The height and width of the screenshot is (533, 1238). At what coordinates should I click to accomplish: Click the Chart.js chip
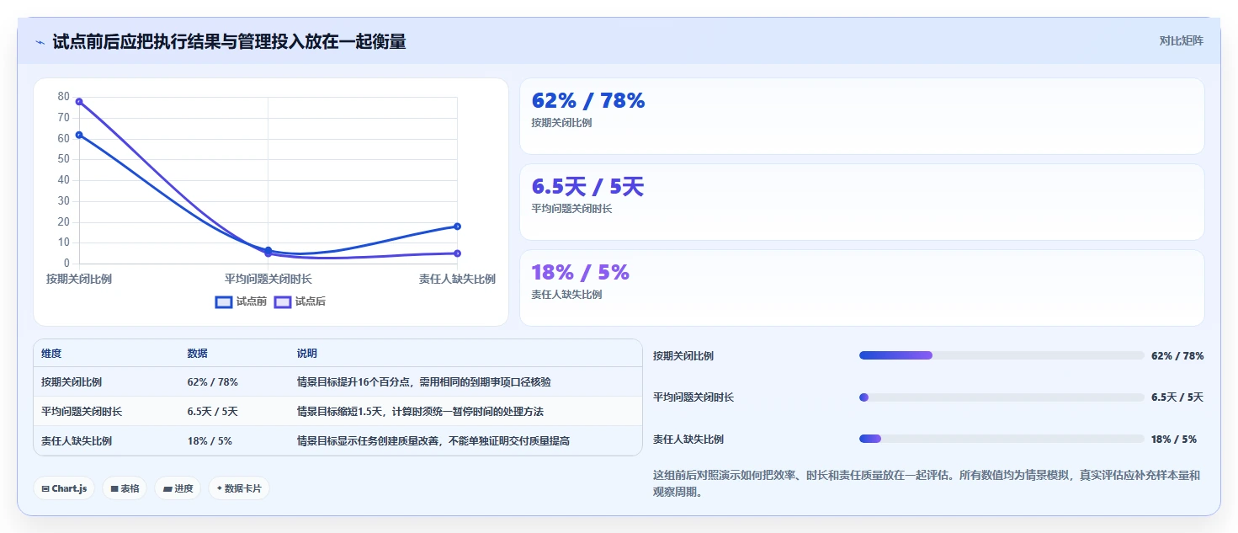pyautogui.click(x=64, y=488)
